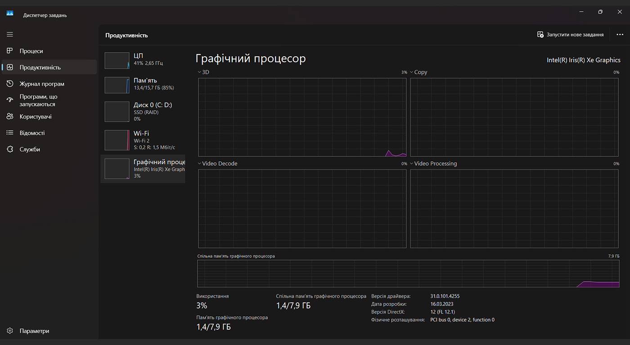Click Запустити нове завдання button
This screenshot has height=345, width=630.
[x=571, y=35]
